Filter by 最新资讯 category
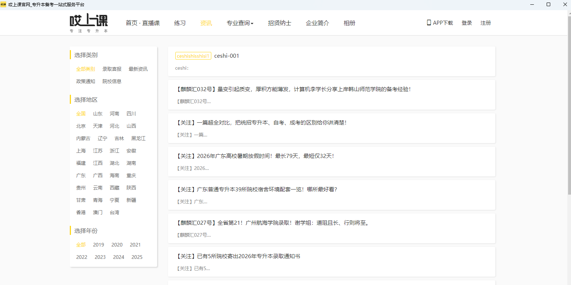 point(138,69)
